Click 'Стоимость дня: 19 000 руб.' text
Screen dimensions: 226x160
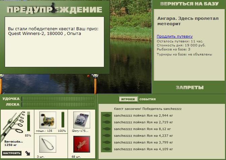(181, 45)
